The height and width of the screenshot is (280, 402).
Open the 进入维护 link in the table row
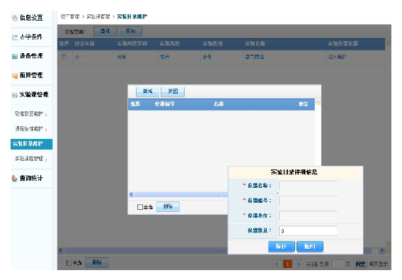pos(337,57)
